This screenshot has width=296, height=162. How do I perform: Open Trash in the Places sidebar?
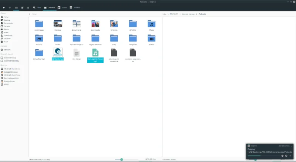click(x=4, y=42)
